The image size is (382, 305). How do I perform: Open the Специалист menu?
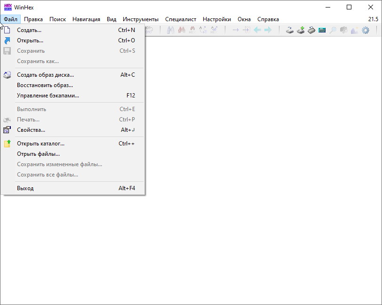click(181, 19)
